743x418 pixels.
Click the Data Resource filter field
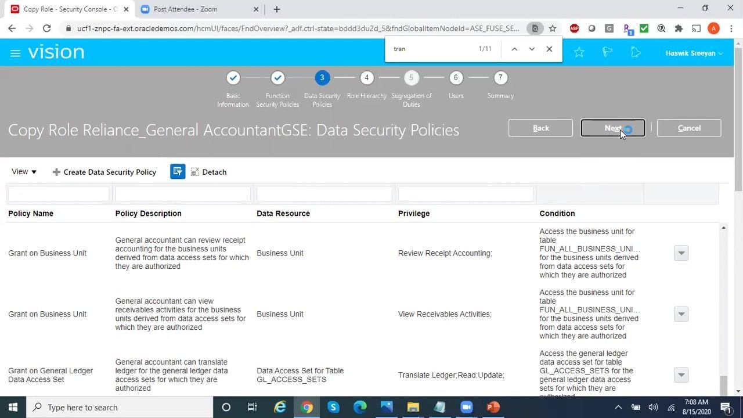pos(324,194)
